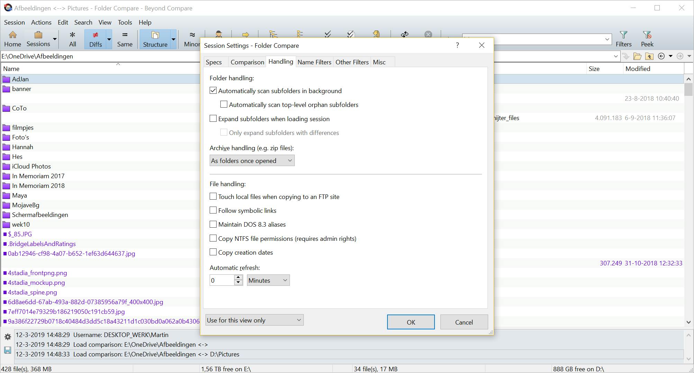Click the Rules referee icon in toolbar
The image size is (694, 373).
click(219, 34)
